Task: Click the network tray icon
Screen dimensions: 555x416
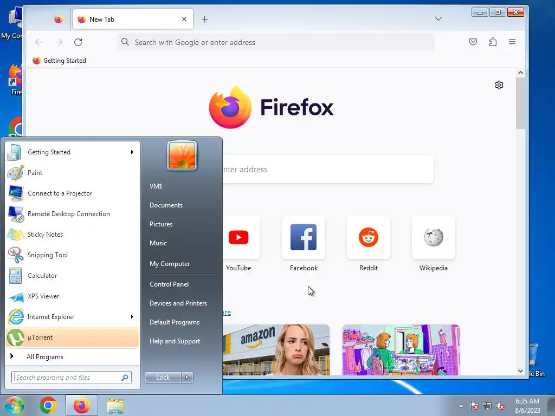Action: 487,406
